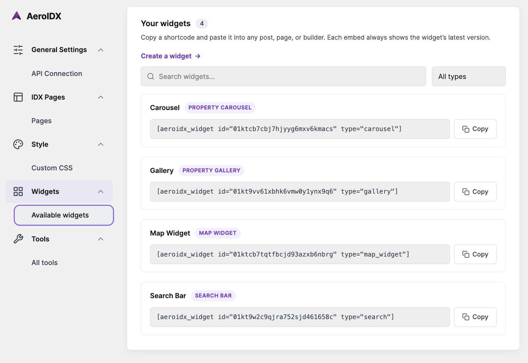Click the SEARCH BAR type badge
Image resolution: width=528 pixels, height=363 pixels.
[x=213, y=296]
